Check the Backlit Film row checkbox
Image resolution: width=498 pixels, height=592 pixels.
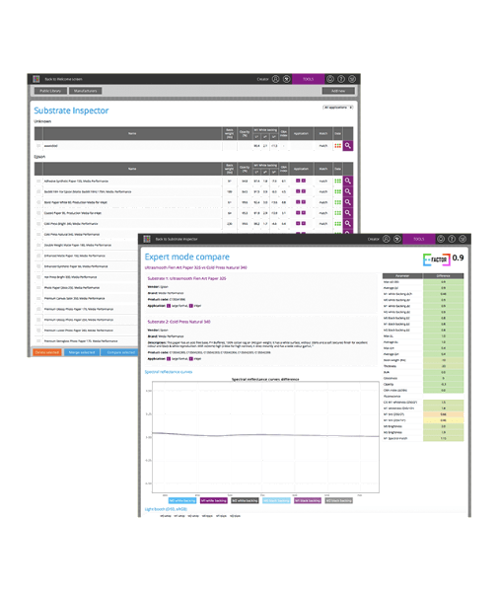coord(38,191)
